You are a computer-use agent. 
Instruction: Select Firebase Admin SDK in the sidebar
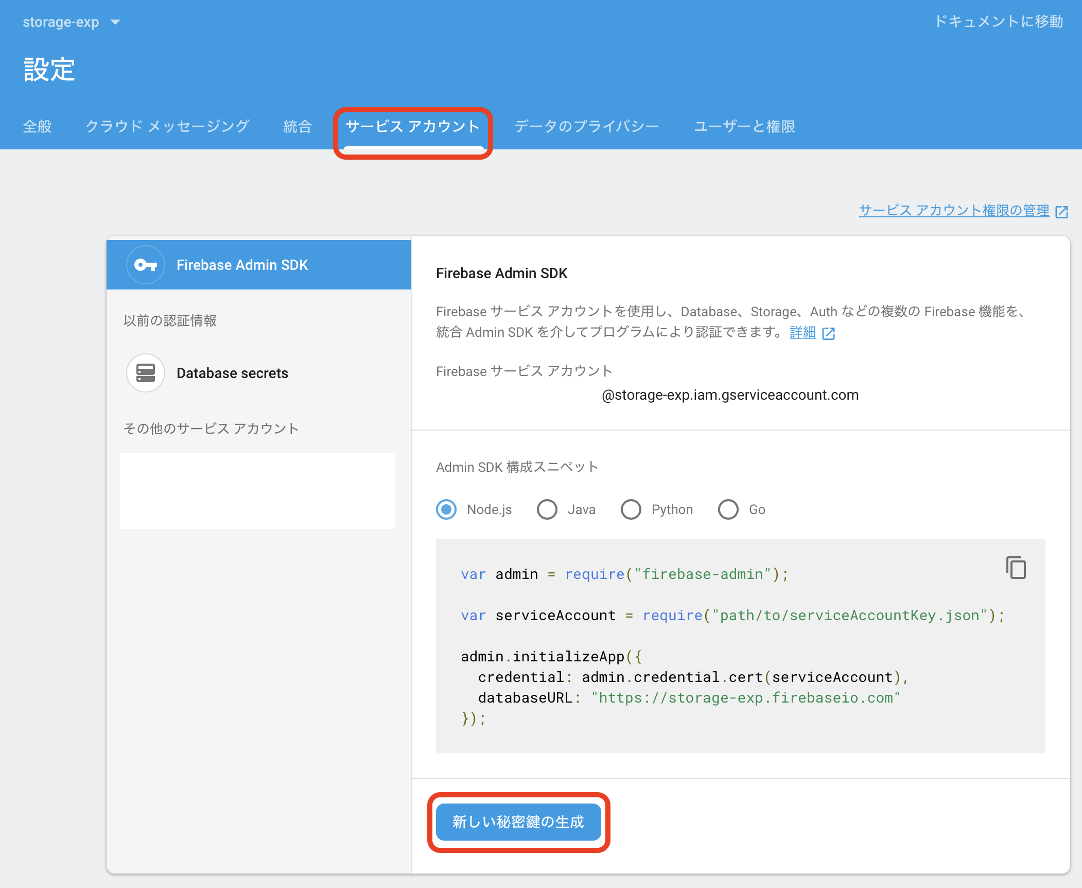(259, 265)
